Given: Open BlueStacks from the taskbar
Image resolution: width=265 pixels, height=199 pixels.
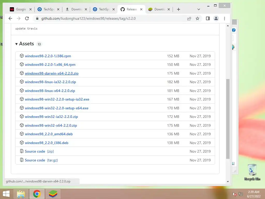Looking at the screenshot, I should (53, 194).
